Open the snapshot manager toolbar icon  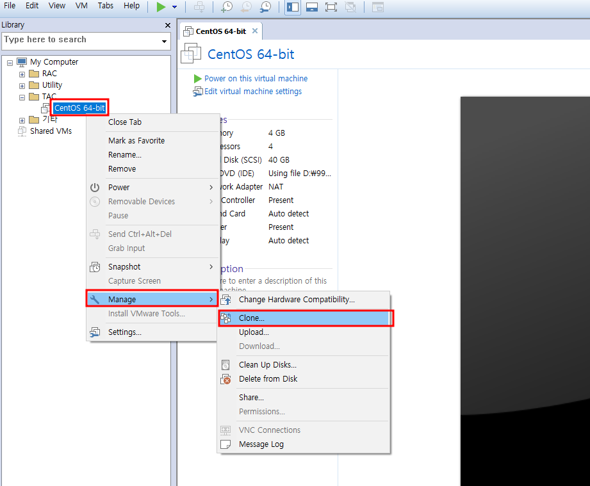pos(266,7)
